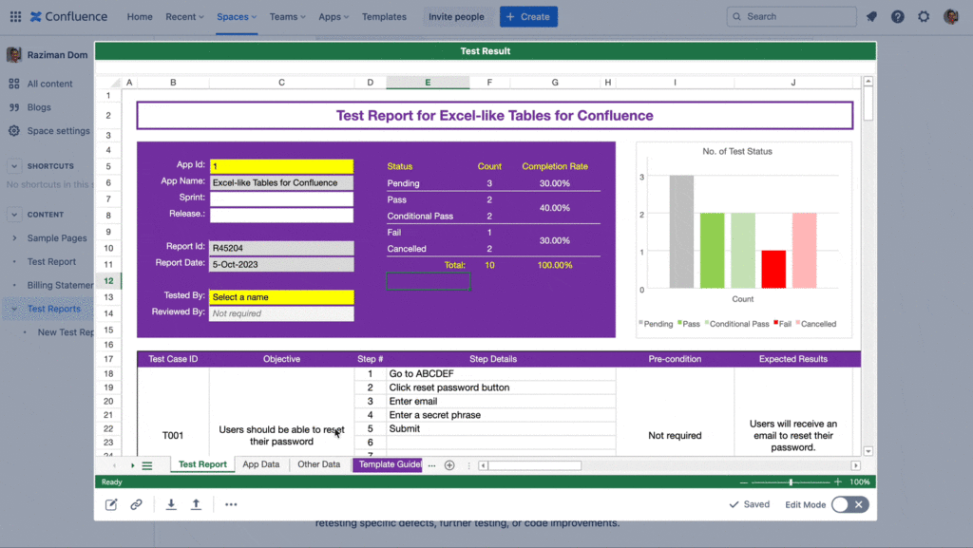973x548 pixels.
Task: Select the empty Sprint input cell
Action: coord(281,199)
